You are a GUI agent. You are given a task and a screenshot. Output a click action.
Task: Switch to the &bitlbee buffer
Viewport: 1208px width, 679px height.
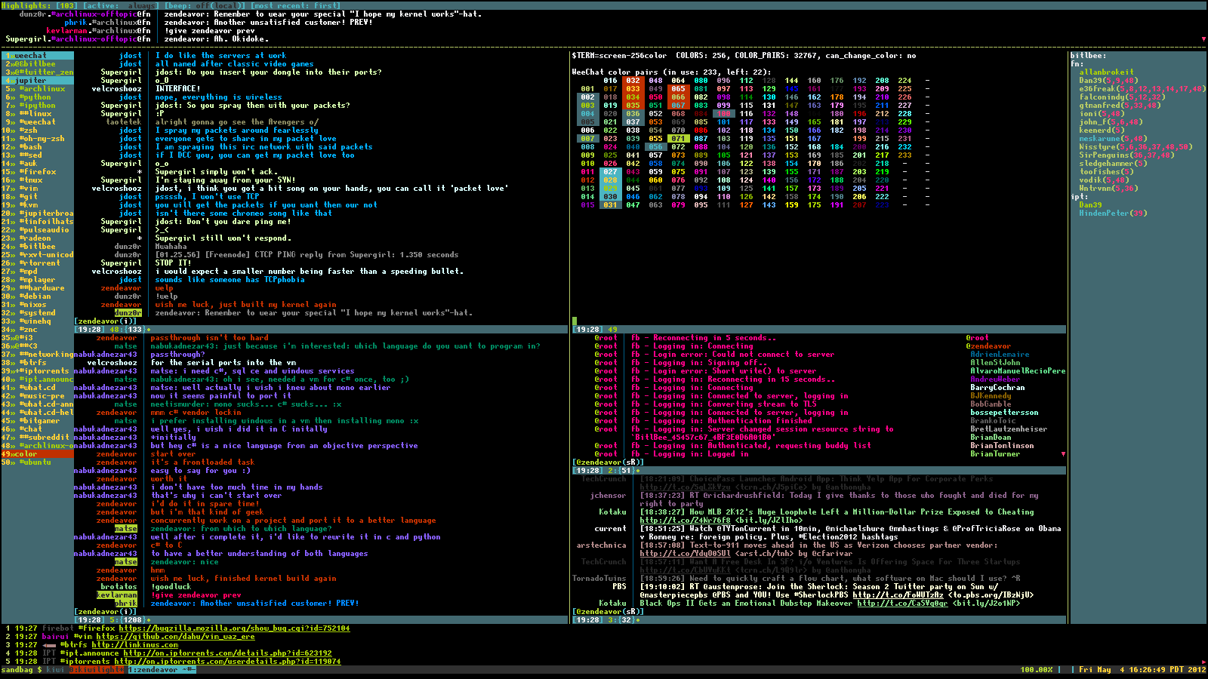(37, 64)
